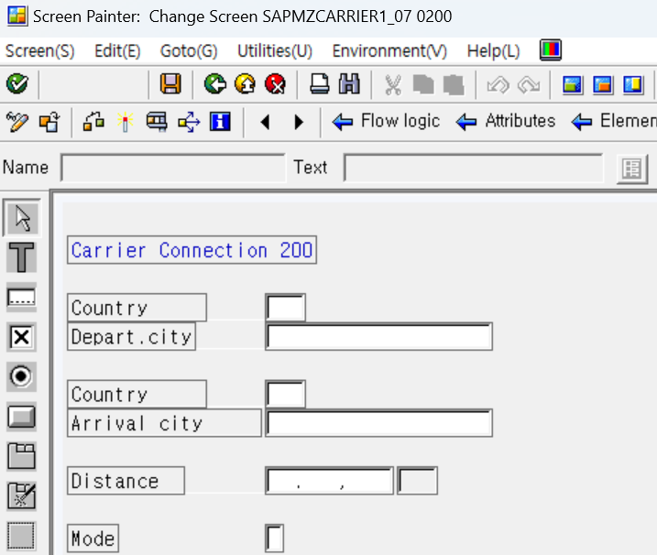Select the Depart.city label
657x555 pixels.
131,336
